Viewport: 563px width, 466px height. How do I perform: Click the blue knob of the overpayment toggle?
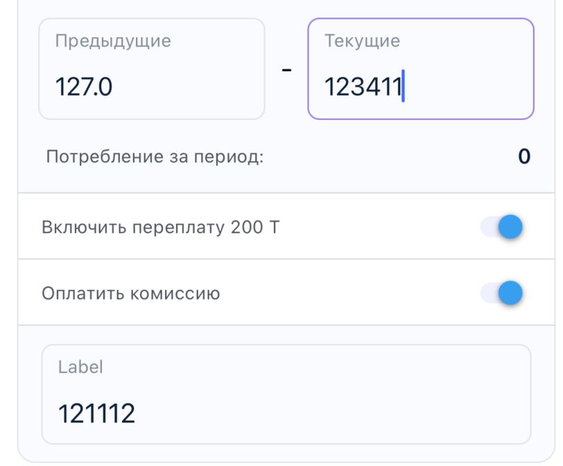[x=510, y=227]
